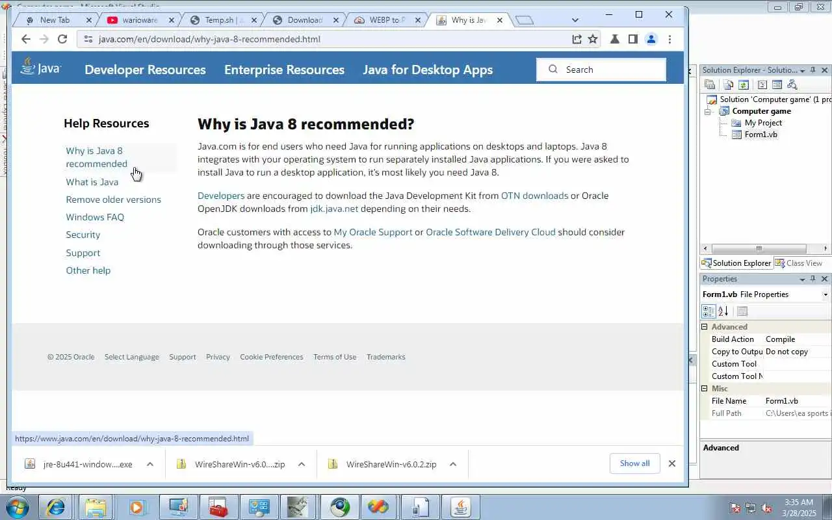Open the jdk.java.net link
This screenshot has height=520, width=832.
coord(334,209)
